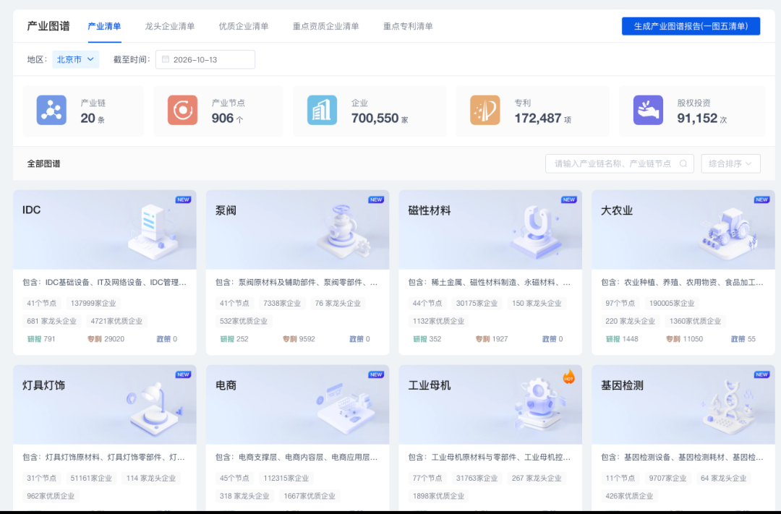This screenshot has width=781, height=514.
Task: Switch to the 重点资质企业清单 tab
Action: click(325, 26)
